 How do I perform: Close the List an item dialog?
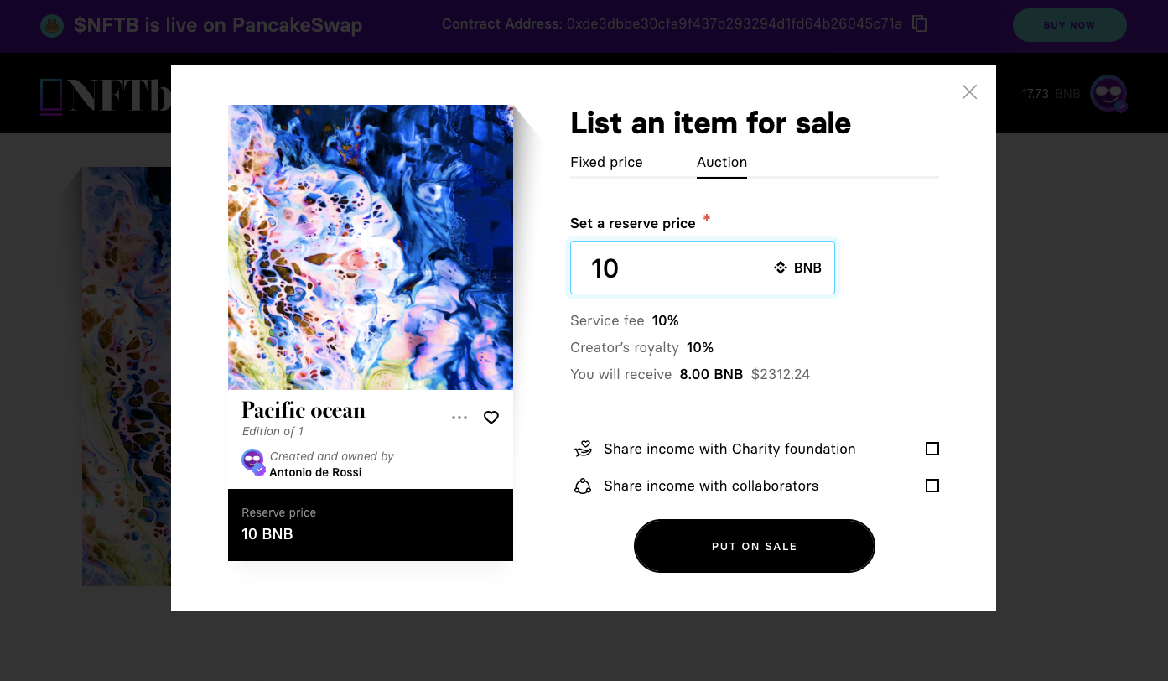(969, 92)
